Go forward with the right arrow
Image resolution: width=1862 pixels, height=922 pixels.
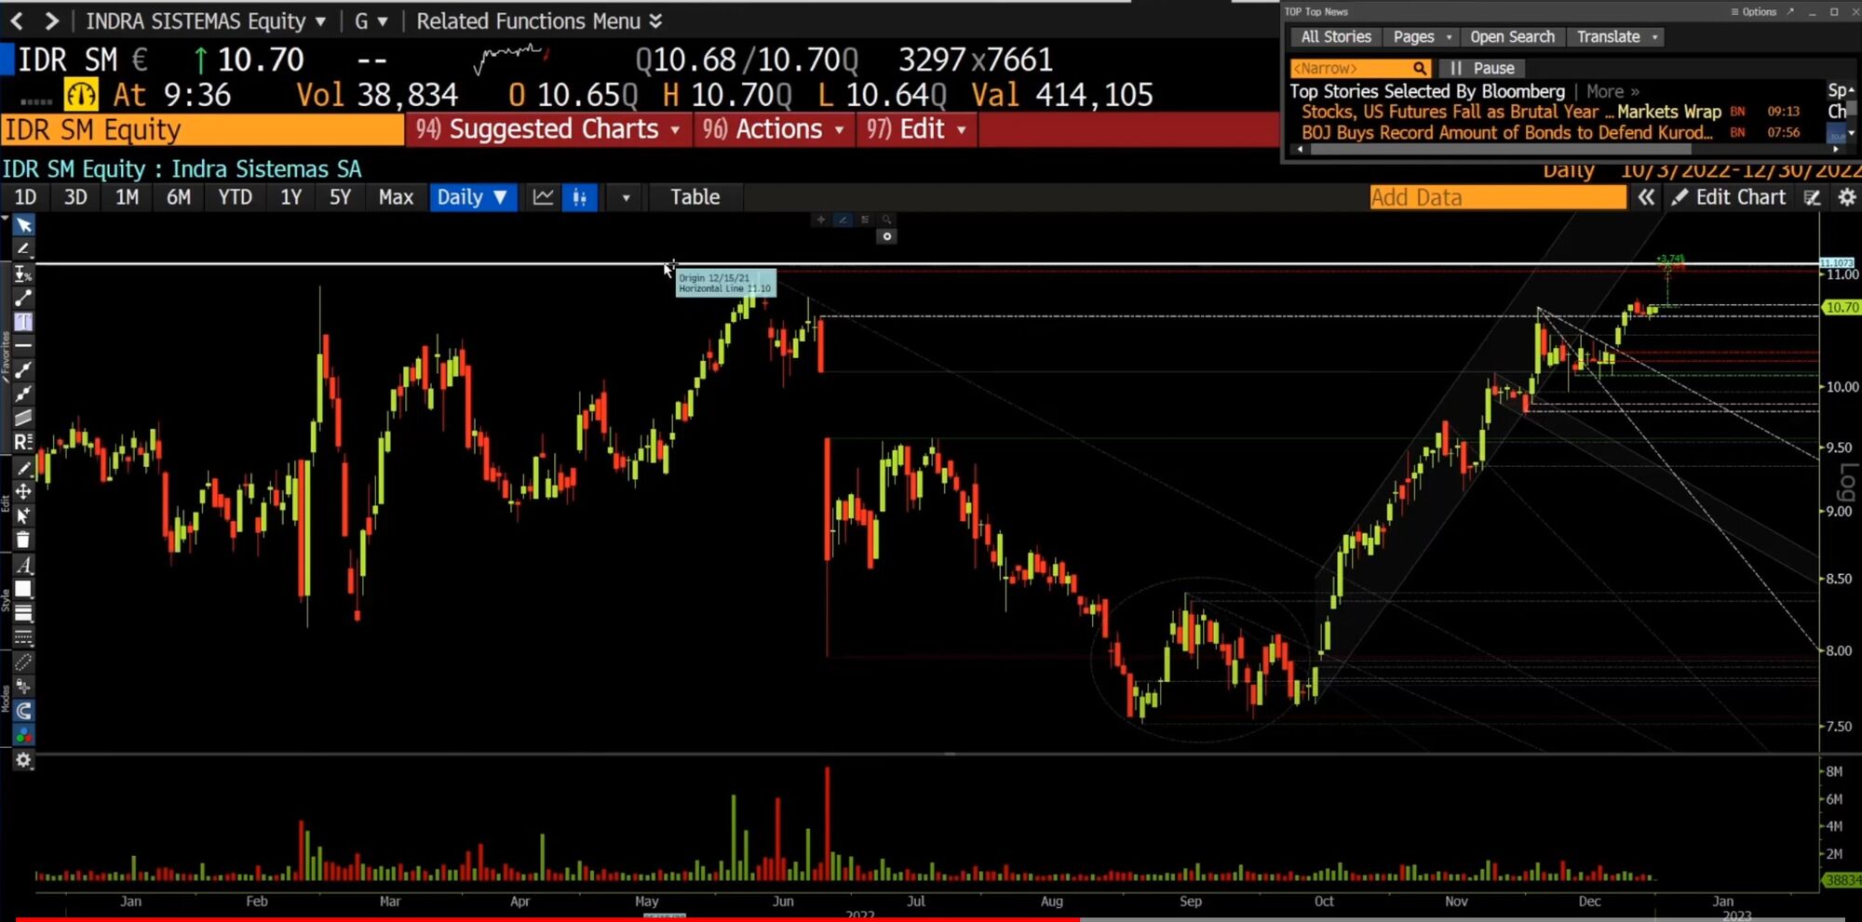click(51, 20)
